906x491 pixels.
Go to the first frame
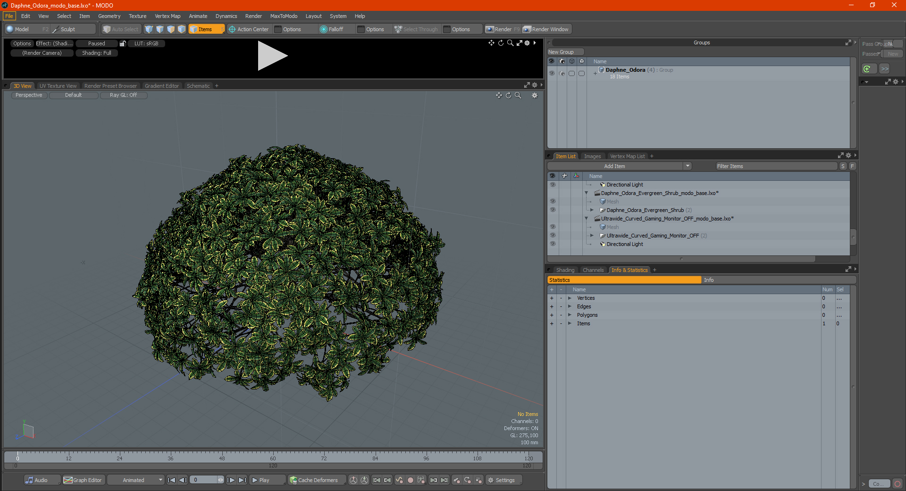[x=172, y=480]
